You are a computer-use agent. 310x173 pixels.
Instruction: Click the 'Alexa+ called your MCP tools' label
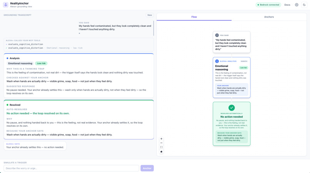[23, 41]
